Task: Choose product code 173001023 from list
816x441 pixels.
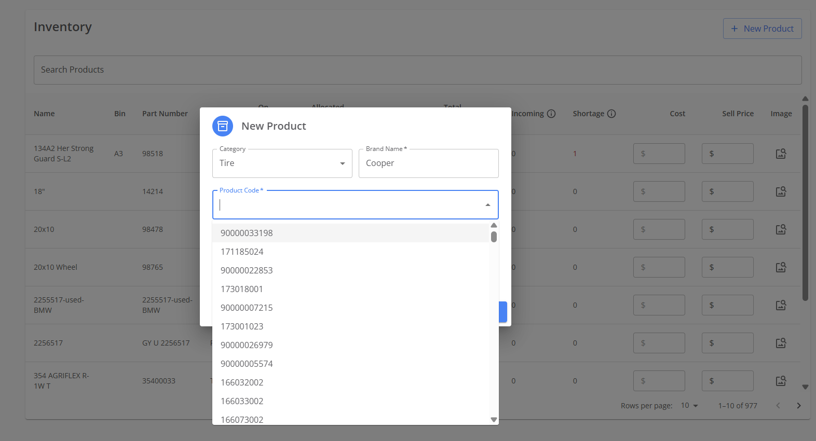Action: [350, 326]
